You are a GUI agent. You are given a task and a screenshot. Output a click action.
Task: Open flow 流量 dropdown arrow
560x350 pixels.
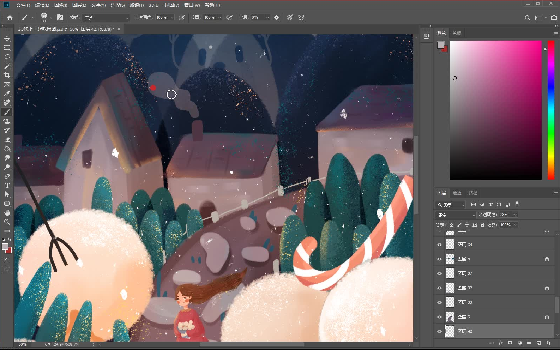point(219,17)
